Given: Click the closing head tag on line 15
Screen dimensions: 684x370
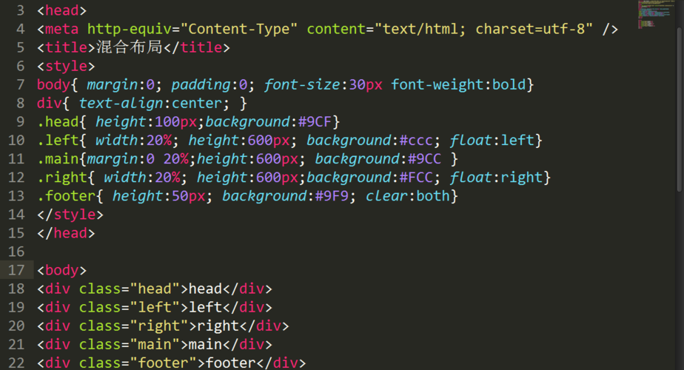Looking at the screenshot, I should pyautogui.click(x=66, y=233).
